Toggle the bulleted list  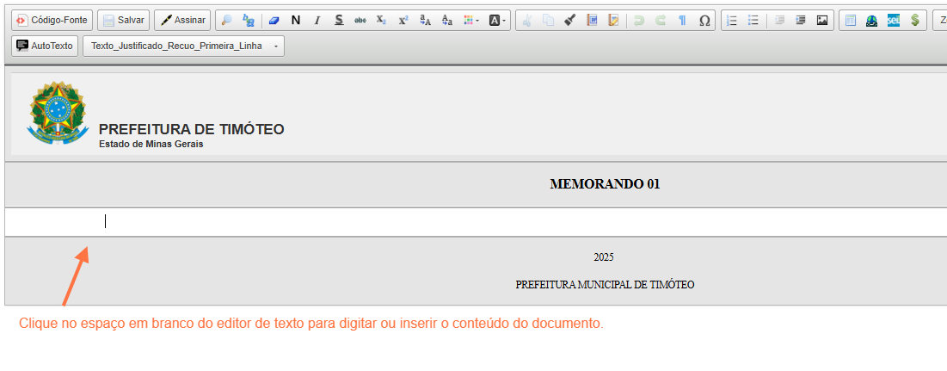coord(753,20)
